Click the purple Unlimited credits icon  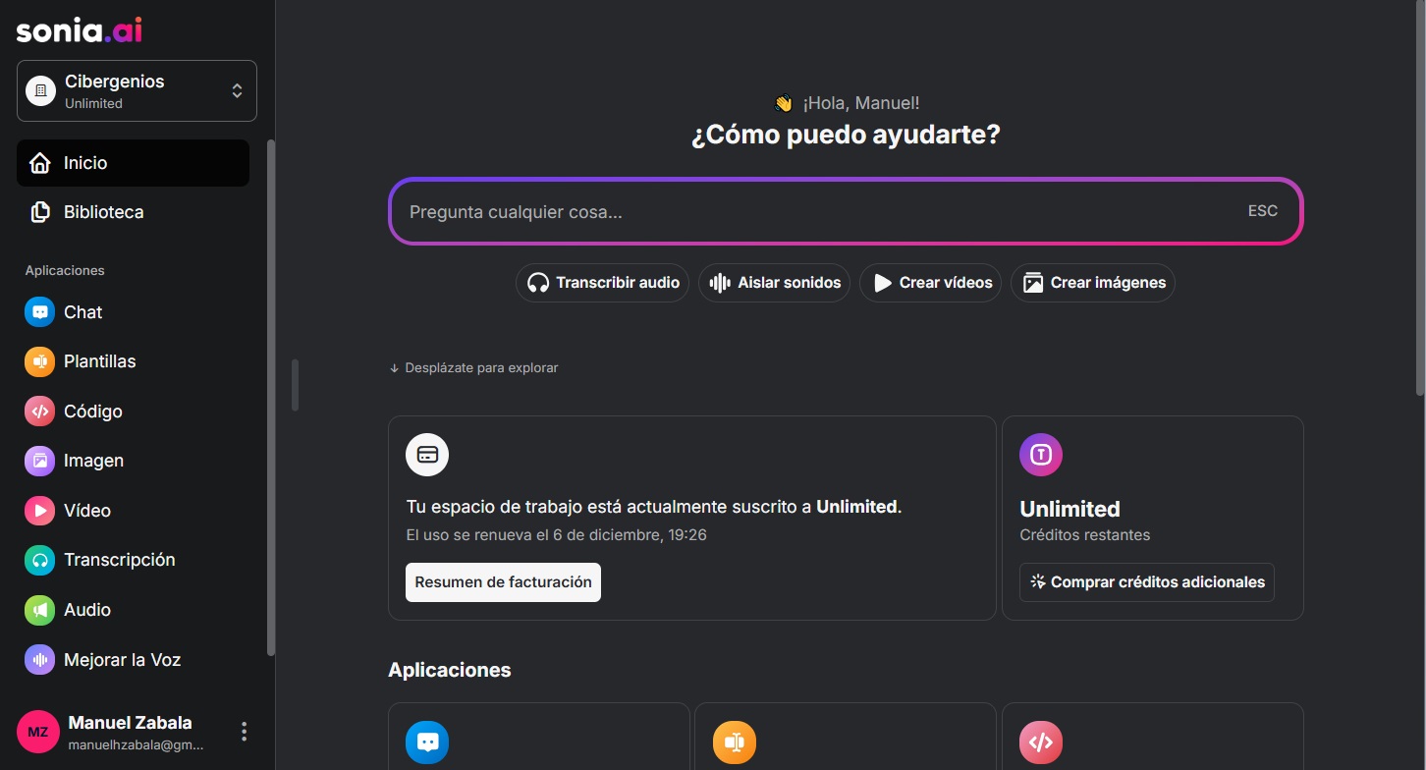(x=1041, y=455)
